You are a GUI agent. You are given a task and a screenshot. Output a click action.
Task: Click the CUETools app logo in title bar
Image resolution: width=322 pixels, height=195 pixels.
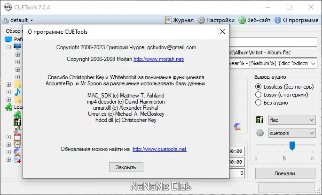tap(8, 7)
